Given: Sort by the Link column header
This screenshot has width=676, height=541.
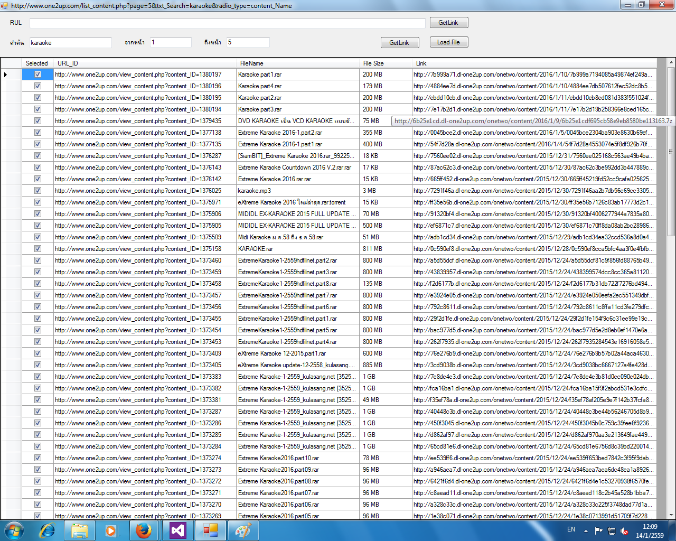Looking at the screenshot, I should coord(534,63).
